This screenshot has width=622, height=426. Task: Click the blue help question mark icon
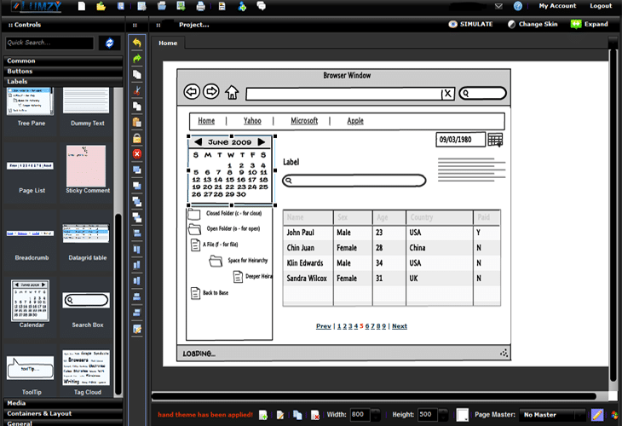518,6
